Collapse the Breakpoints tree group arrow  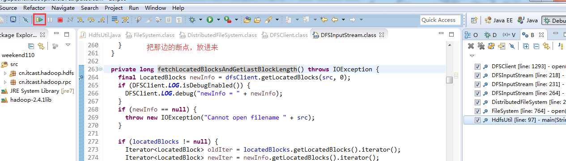click(472, 56)
